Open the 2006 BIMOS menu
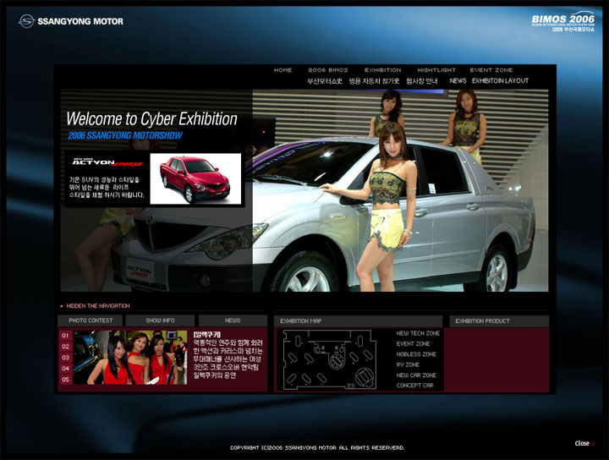Image resolution: width=609 pixels, height=460 pixels. (x=327, y=70)
